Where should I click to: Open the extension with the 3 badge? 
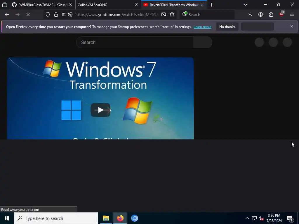(282, 14)
